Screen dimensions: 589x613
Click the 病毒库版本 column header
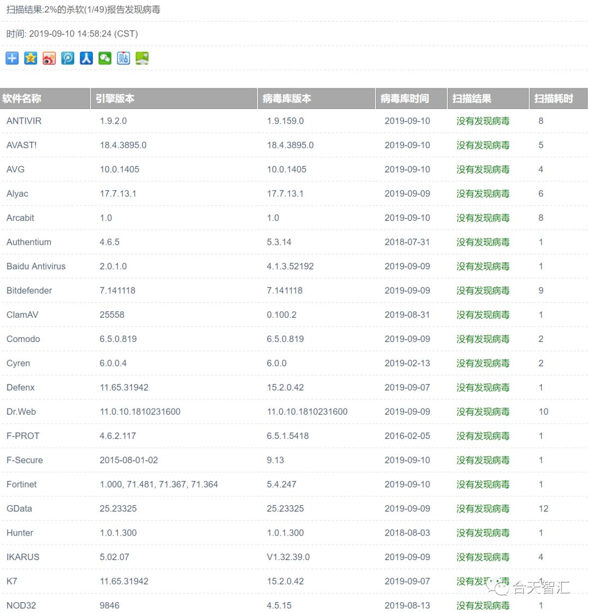point(316,99)
